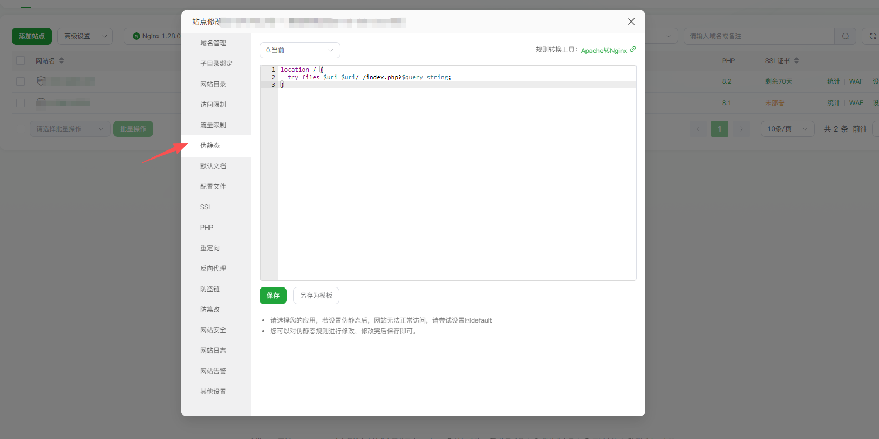This screenshot has height=439, width=879.
Task: Sort by 网站名 column sort icon
Action: pyautogui.click(x=62, y=60)
